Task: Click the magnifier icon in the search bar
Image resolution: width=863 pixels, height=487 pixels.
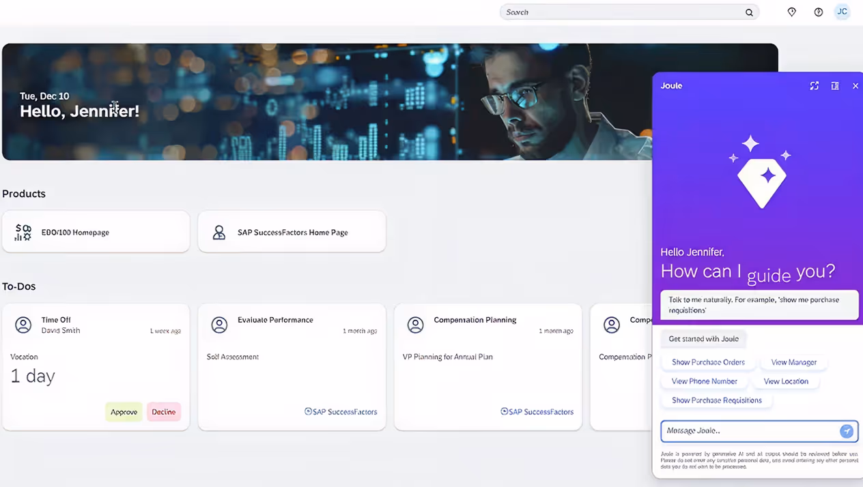Action: pyautogui.click(x=749, y=12)
